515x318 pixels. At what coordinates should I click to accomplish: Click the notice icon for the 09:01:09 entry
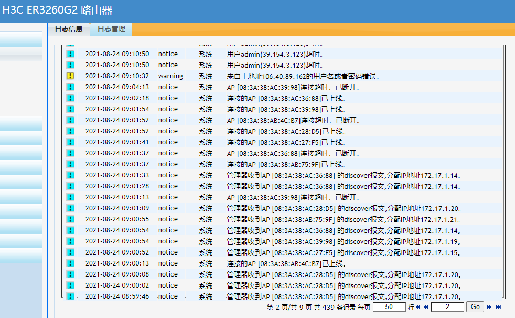click(70, 208)
